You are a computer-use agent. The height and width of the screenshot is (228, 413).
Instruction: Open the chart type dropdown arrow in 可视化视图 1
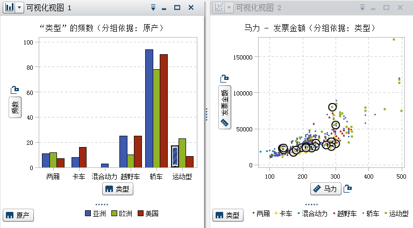[19, 8]
